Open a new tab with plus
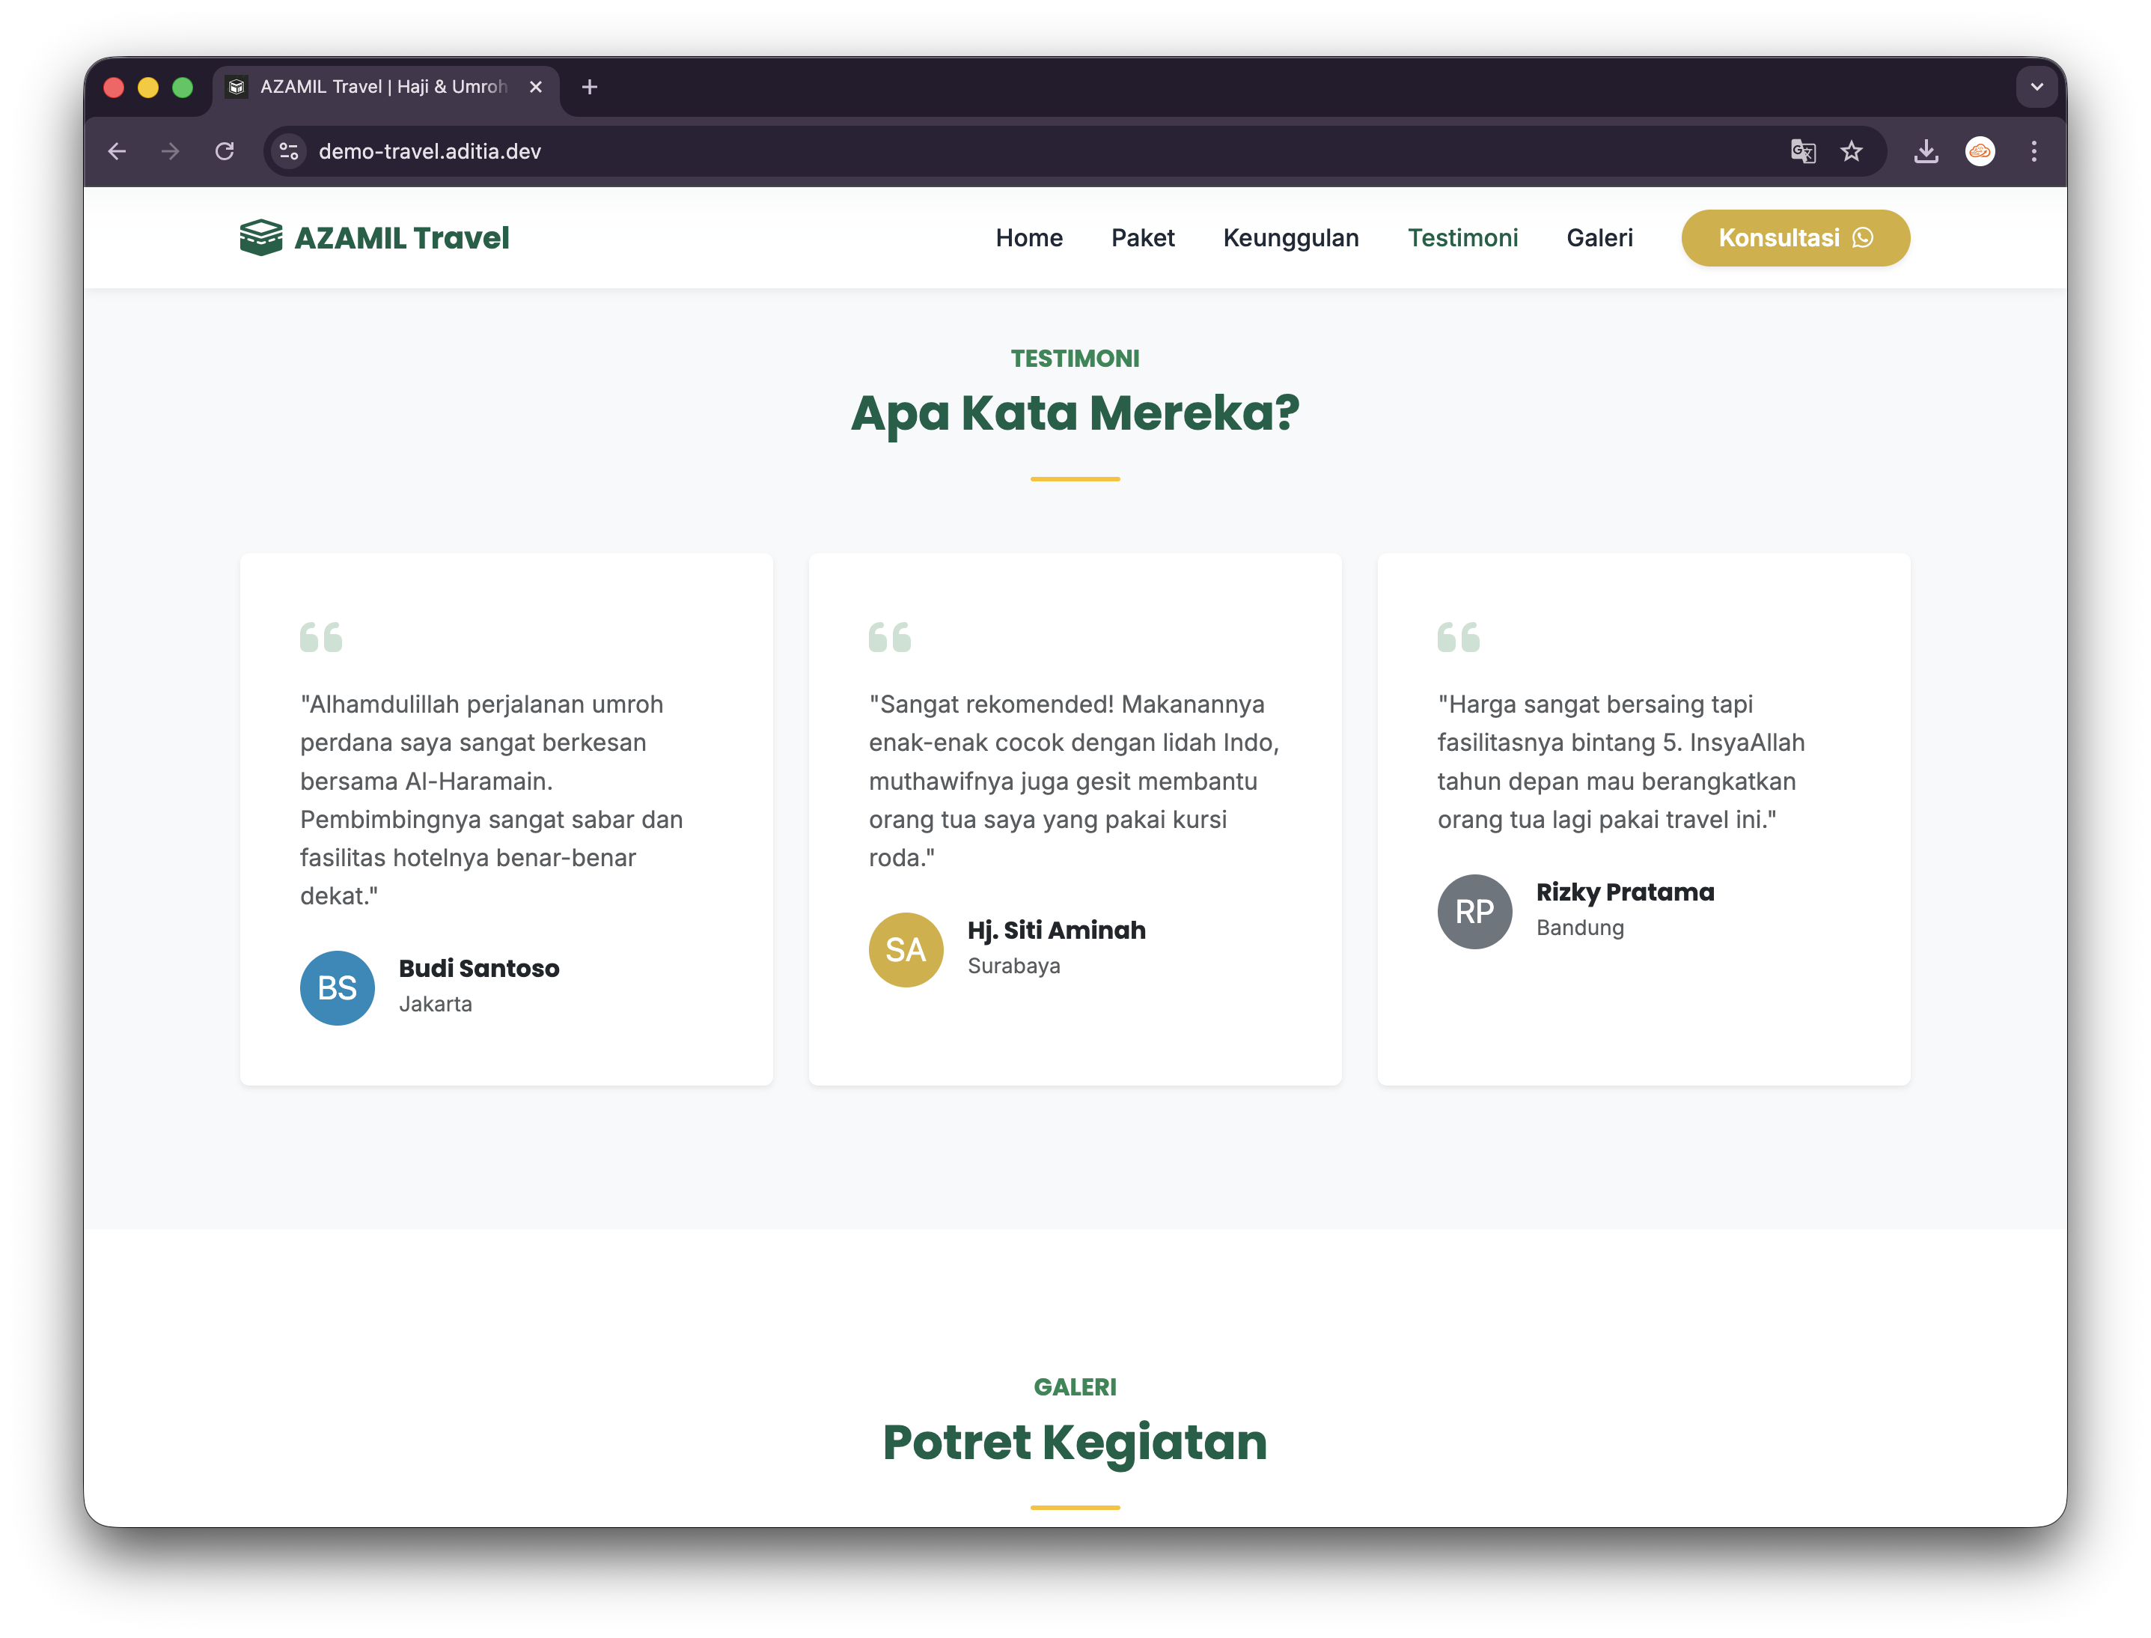Viewport: 2151px width, 1638px height. tap(589, 87)
